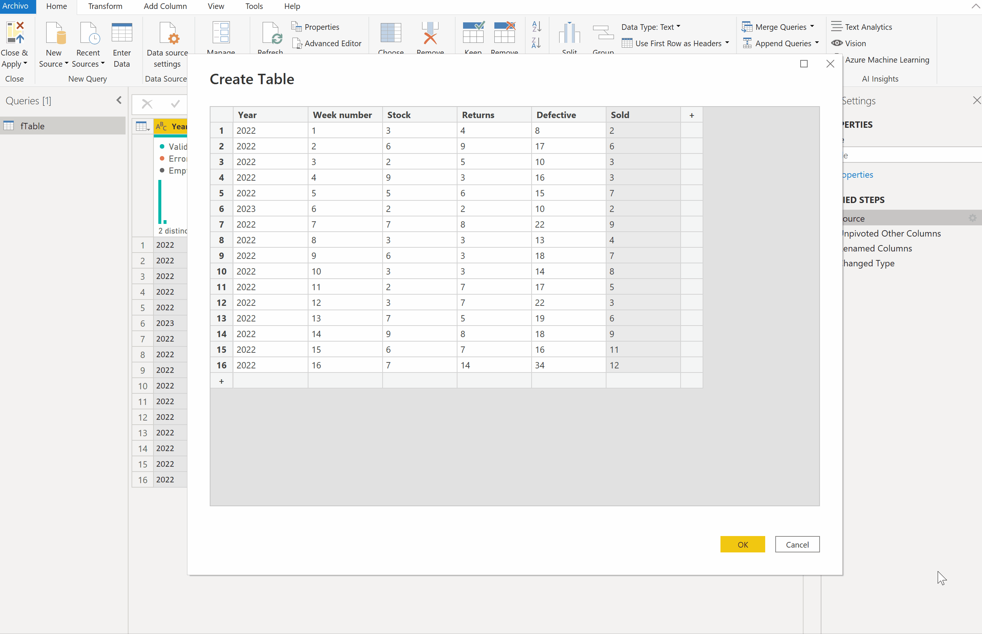Collapse the Queries pane with chevron
The height and width of the screenshot is (634, 982).
pos(119,100)
